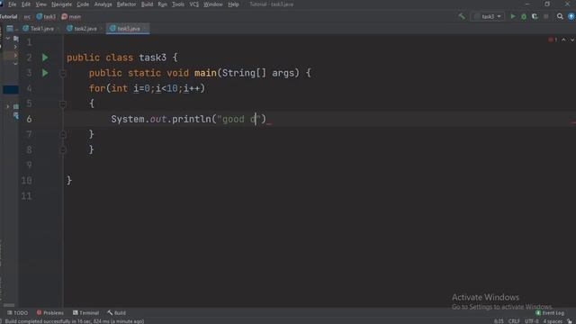This screenshot has width=576, height=324.
Task: Collapse the main method fold marker on line 3
Action: (62, 73)
